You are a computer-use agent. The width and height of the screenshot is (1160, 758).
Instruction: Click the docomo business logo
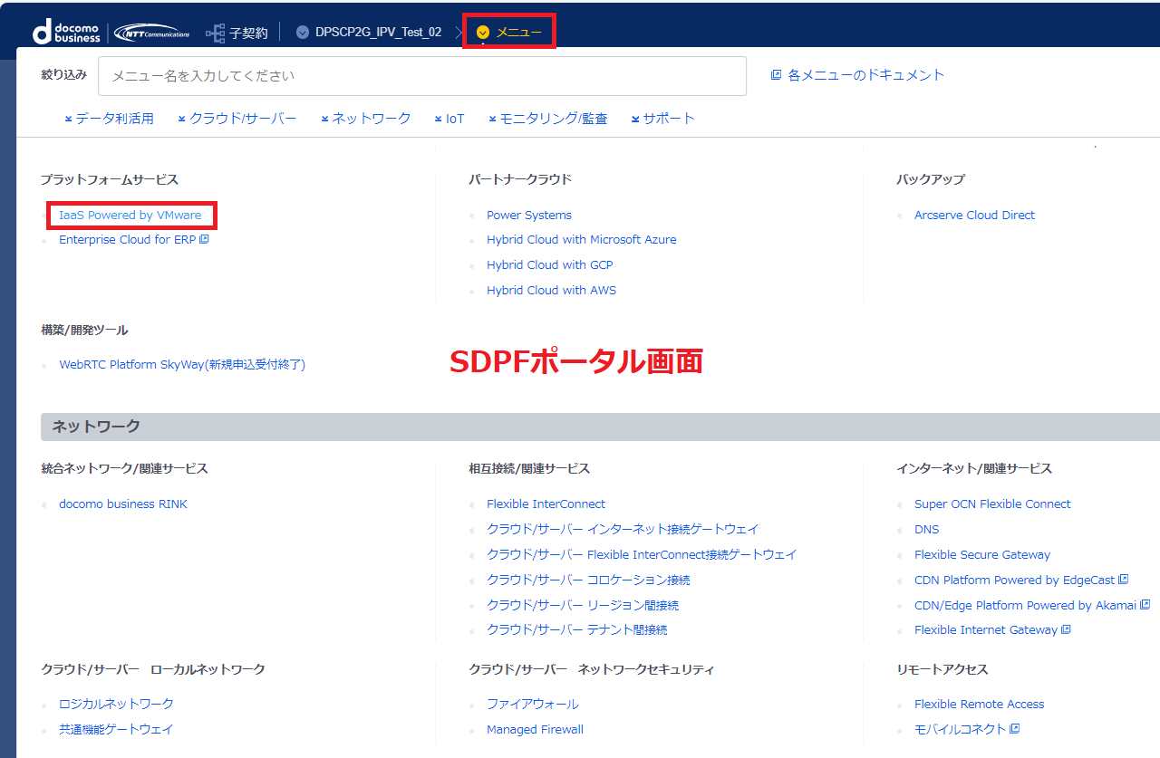coord(66,33)
